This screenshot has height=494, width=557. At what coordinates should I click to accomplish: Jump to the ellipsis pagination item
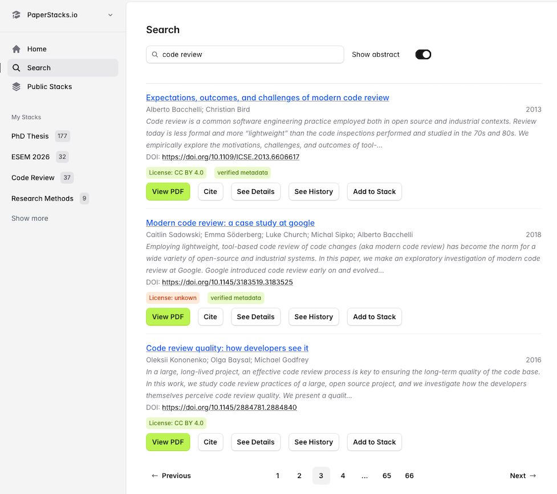pyautogui.click(x=365, y=476)
